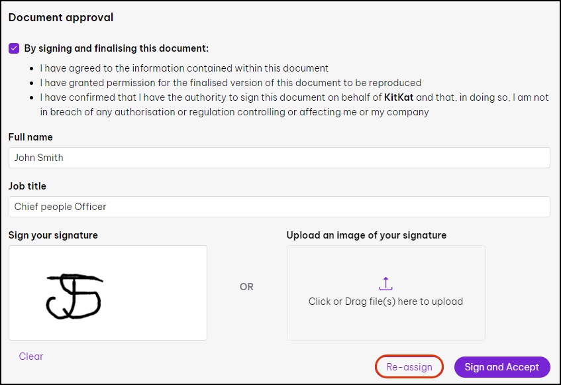Screen dimensions: 561x385
Task: Click 'Upload an image of your signature' label
Action: click(x=366, y=235)
